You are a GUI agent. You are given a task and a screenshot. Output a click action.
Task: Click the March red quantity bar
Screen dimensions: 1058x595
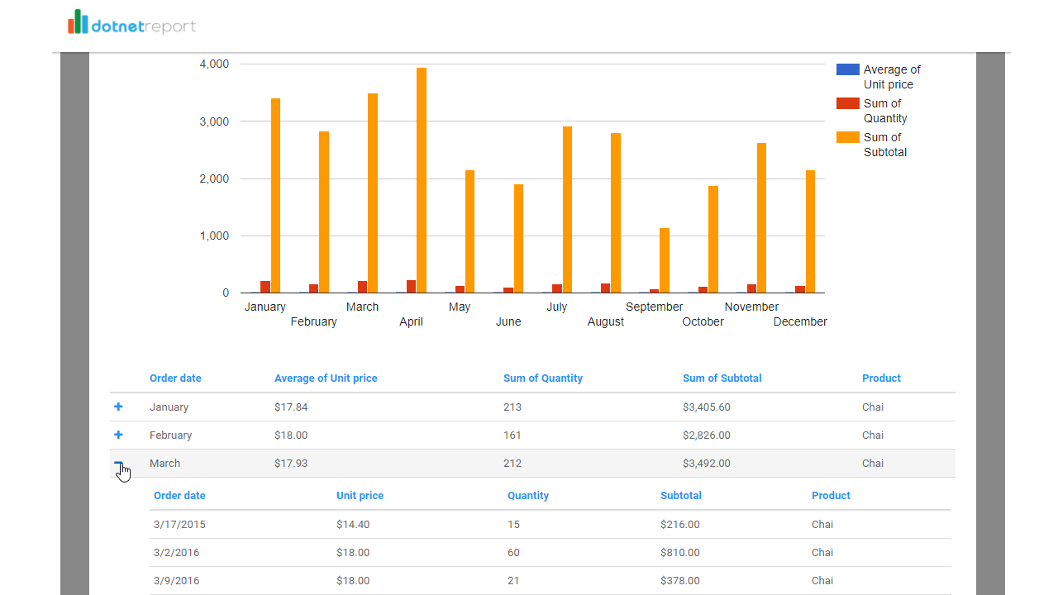[362, 287]
